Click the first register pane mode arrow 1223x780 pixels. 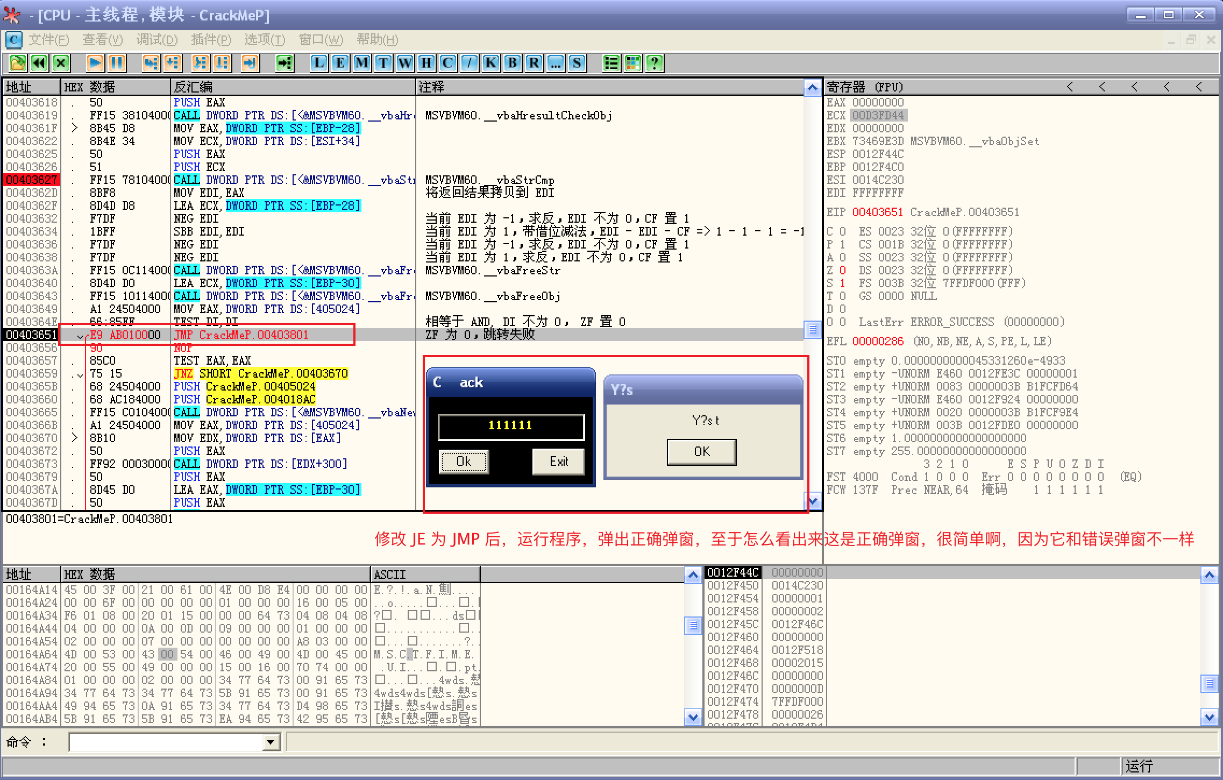tap(1070, 87)
